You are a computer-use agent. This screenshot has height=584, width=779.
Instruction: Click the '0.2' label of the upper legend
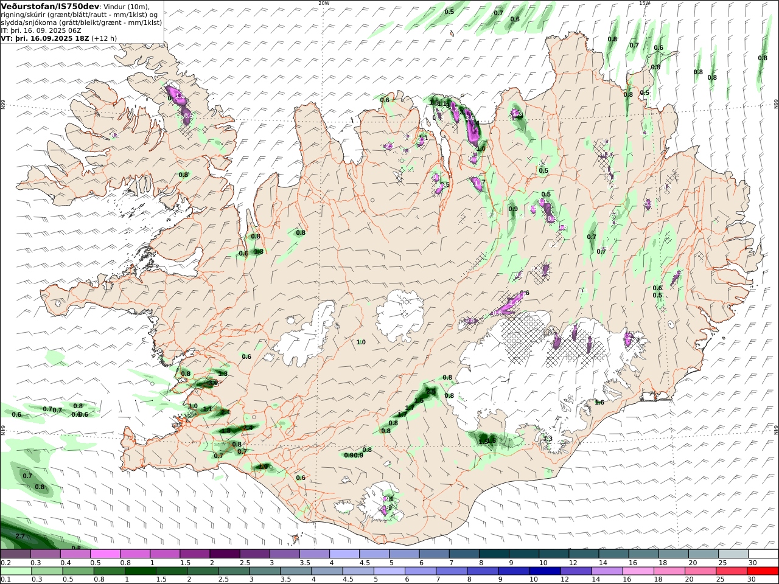click(5, 563)
